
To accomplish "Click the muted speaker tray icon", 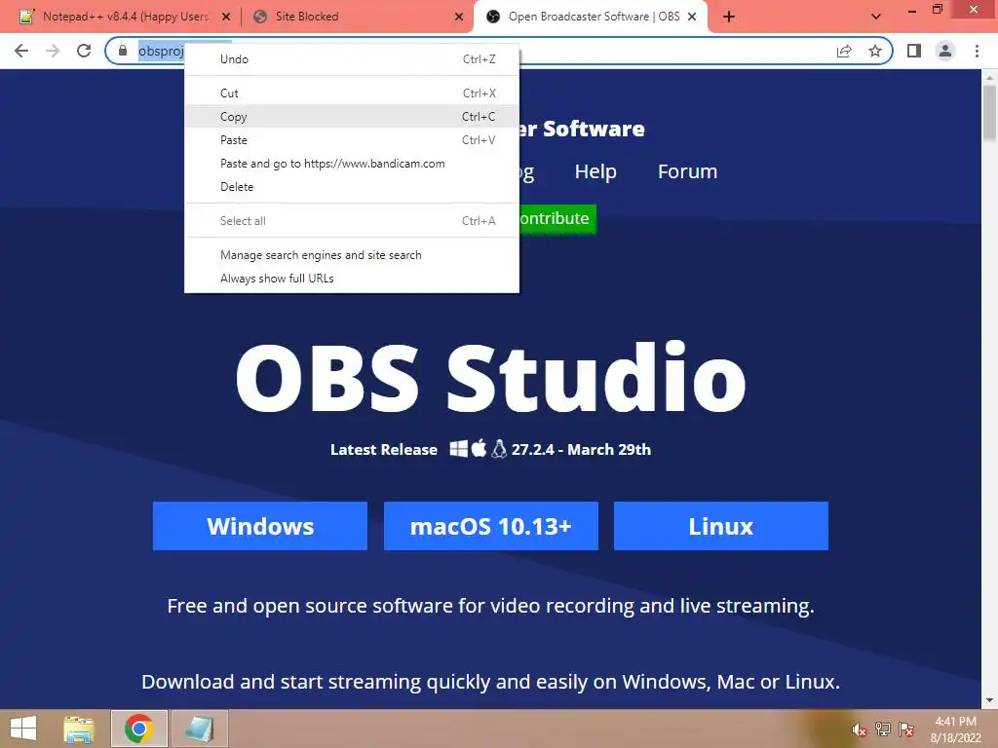I will pyautogui.click(x=860, y=730).
